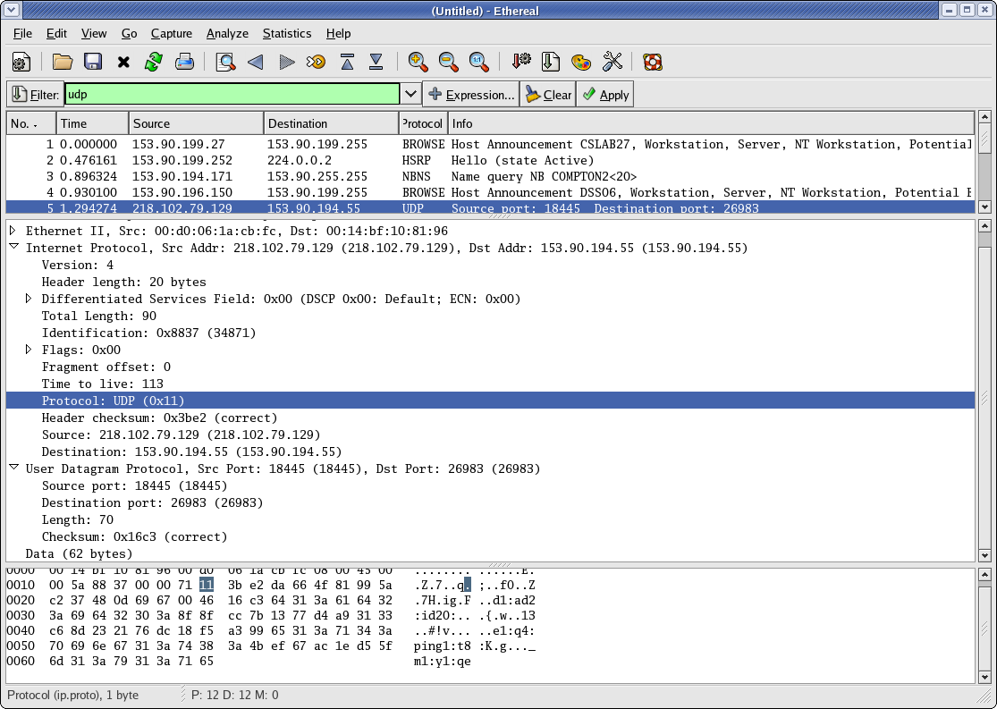Select HSRP Hello packet row
997x709 pixels.
click(490, 160)
